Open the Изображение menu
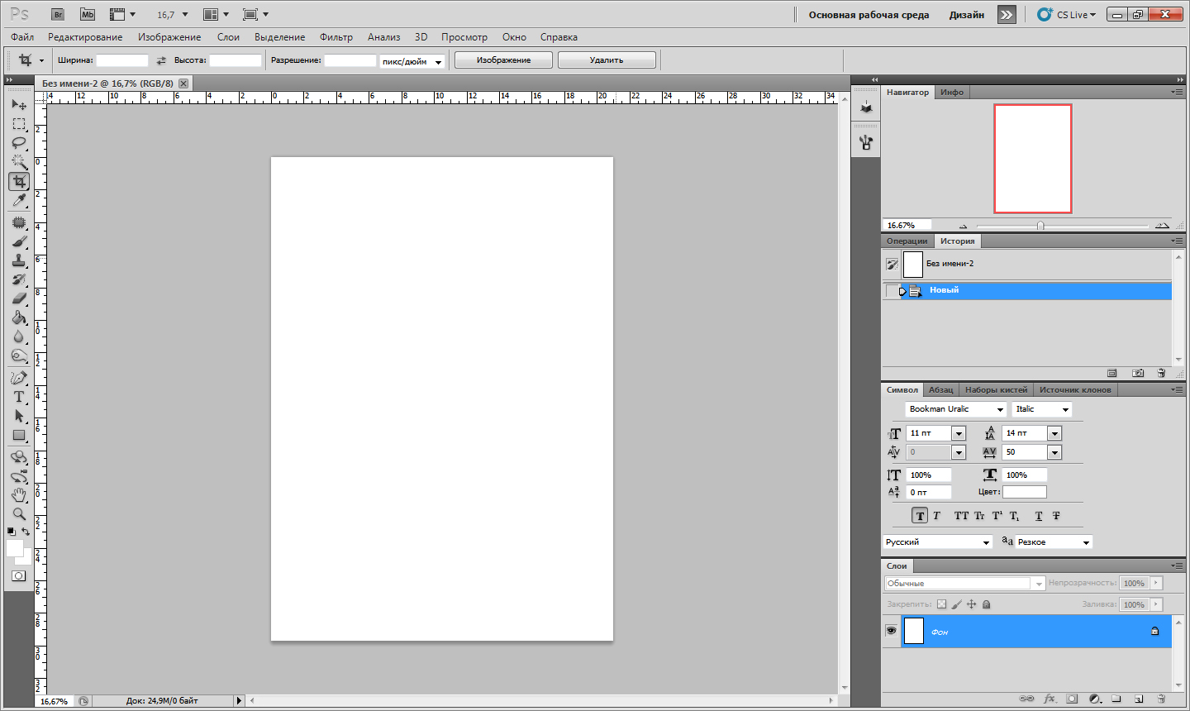Image resolution: width=1190 pixels, height=711 pixels. 169,37
